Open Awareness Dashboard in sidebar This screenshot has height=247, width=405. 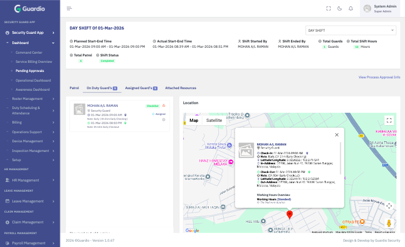point(33,90)
